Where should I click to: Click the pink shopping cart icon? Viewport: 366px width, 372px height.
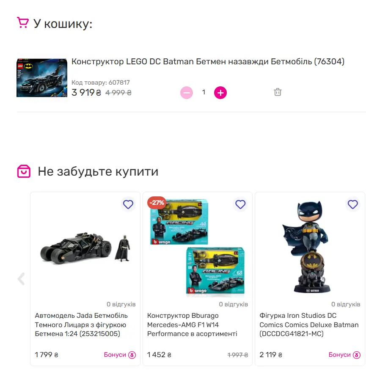23,22
